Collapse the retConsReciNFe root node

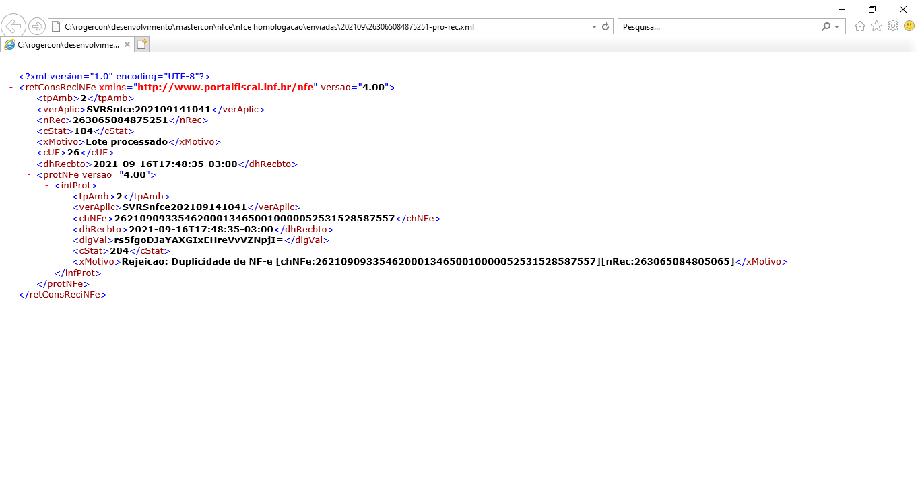coord(12,87)
